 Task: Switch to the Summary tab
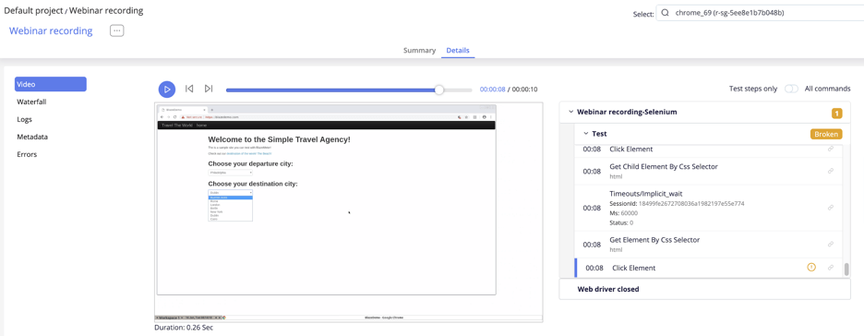pyautogui.click(x=419, y=50)
